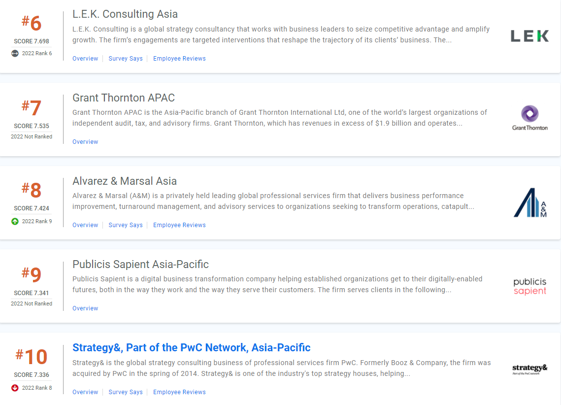Open the Grant Thornton APAC heading

click(124, 98)
